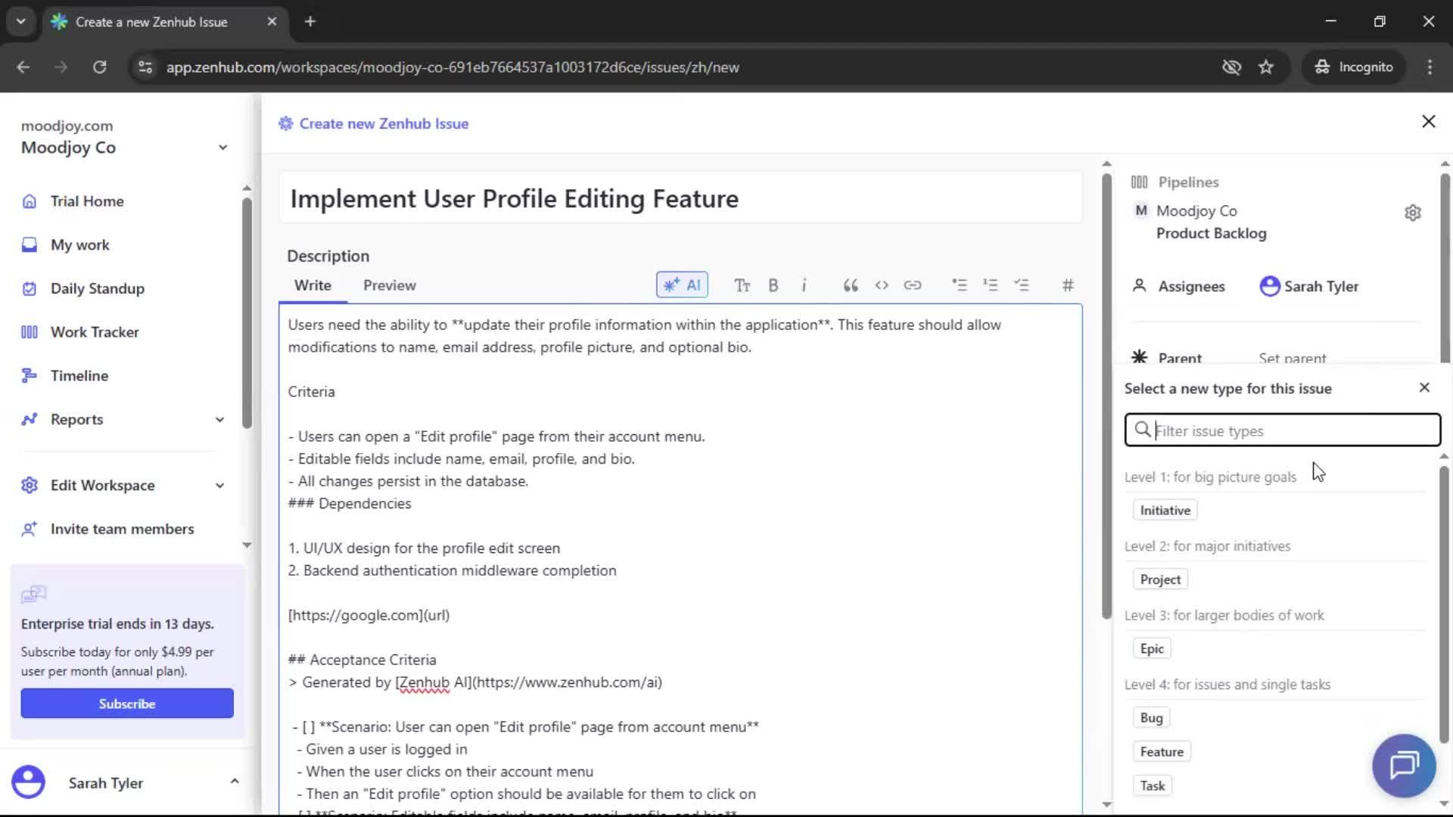1453x817 pixels.
Task: Click the Subscribe button
Action: 126,703
